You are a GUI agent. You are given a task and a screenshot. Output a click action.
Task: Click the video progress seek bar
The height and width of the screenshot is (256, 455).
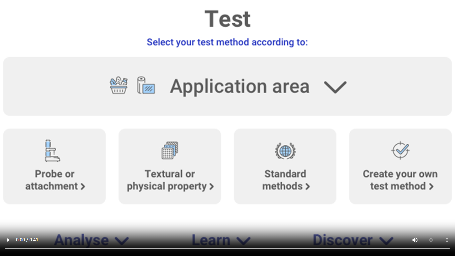227,248
